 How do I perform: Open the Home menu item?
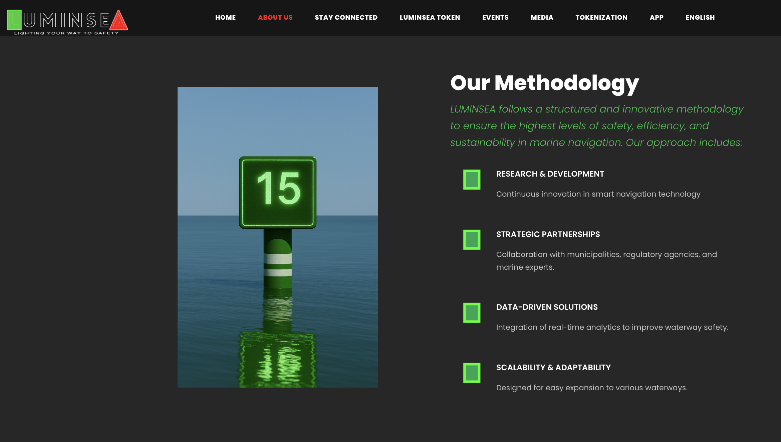coord(225,17)
